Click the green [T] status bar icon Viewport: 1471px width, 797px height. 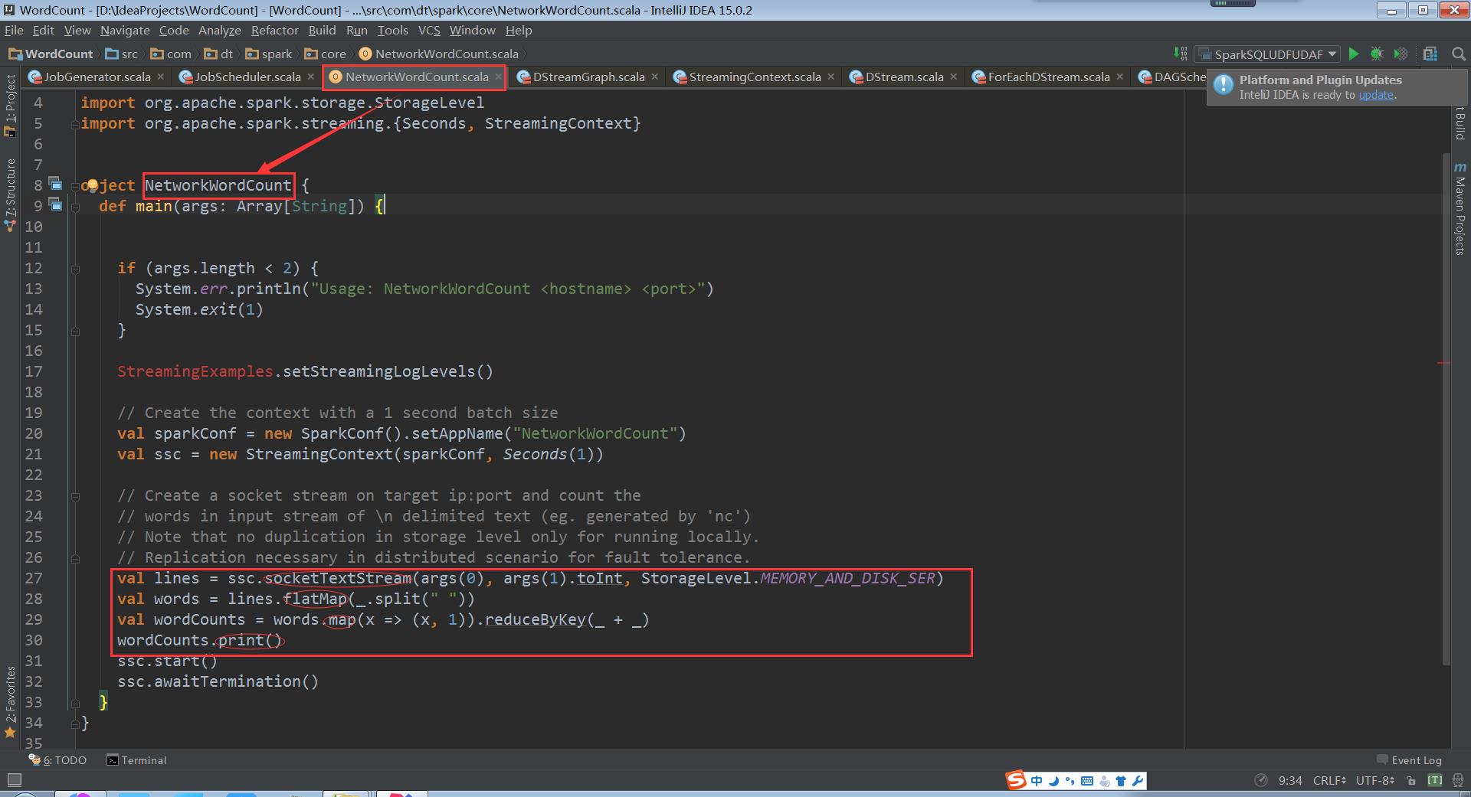(x=1435, y=780)
